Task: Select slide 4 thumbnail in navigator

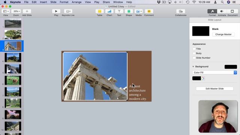Action: (x=13, y=57)
